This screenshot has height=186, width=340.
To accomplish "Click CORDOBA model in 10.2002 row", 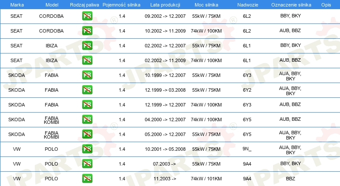I will coord(51,31).
